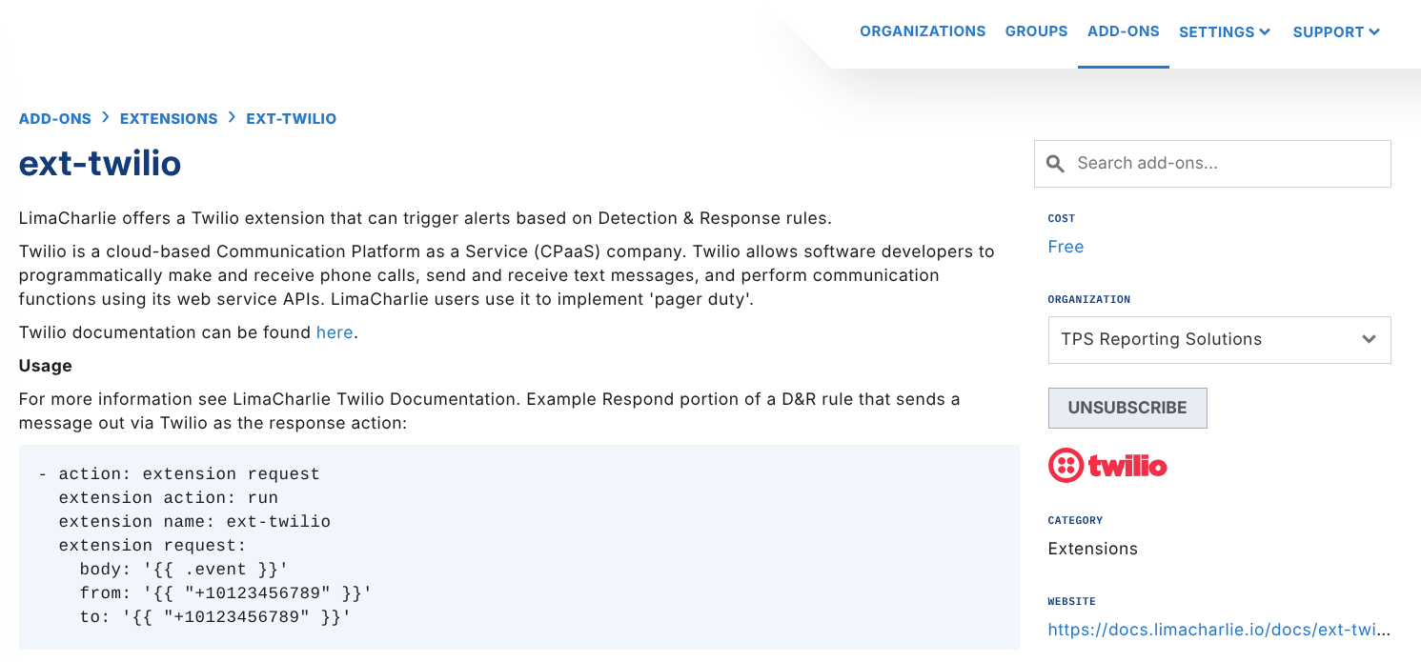
Task: Select the Add-ons navigation tab
Action: pos(1123,31)
